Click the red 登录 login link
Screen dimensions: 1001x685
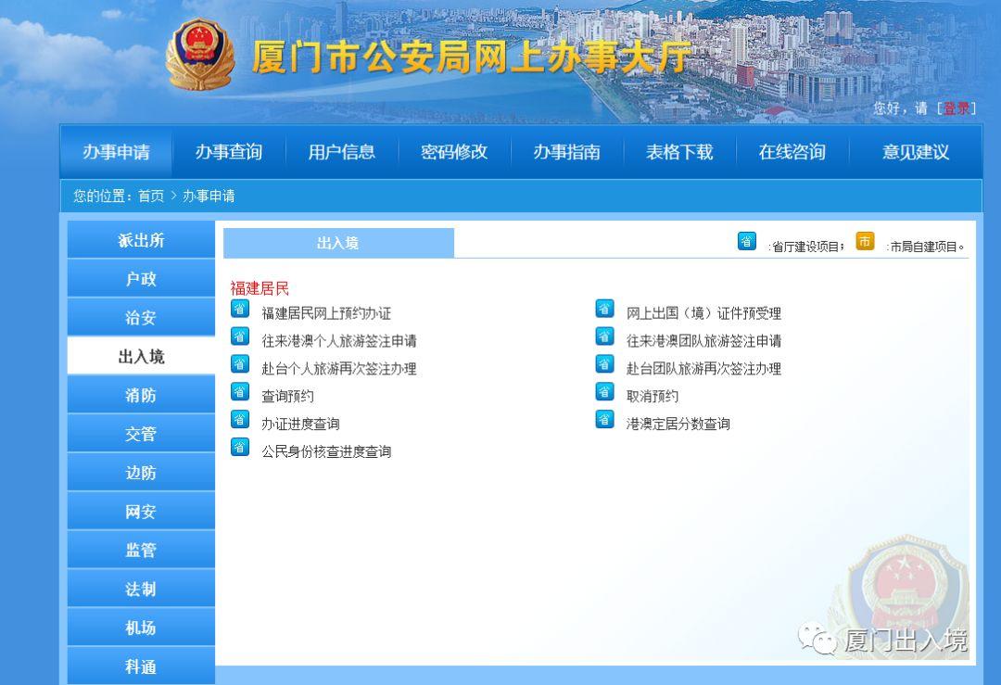click(957, 108)
